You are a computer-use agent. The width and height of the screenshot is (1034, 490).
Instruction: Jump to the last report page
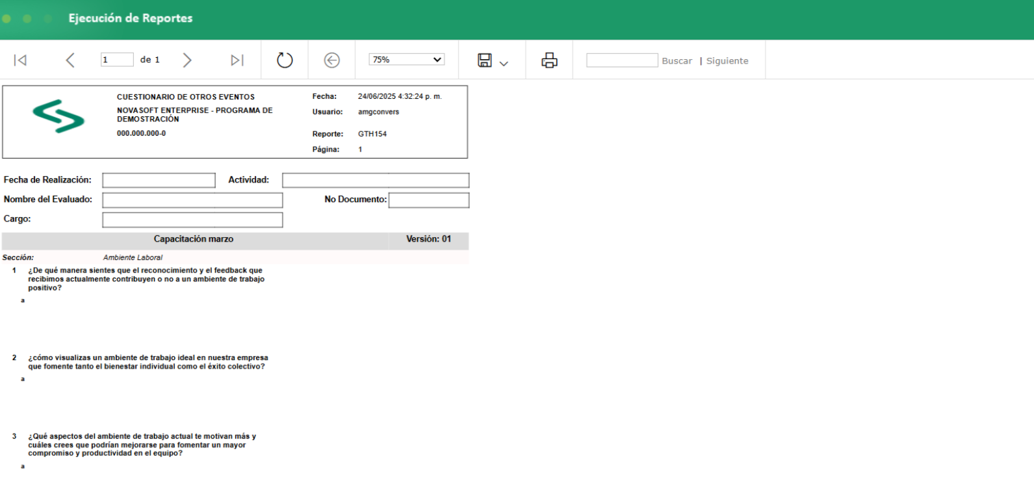point(237,60)
